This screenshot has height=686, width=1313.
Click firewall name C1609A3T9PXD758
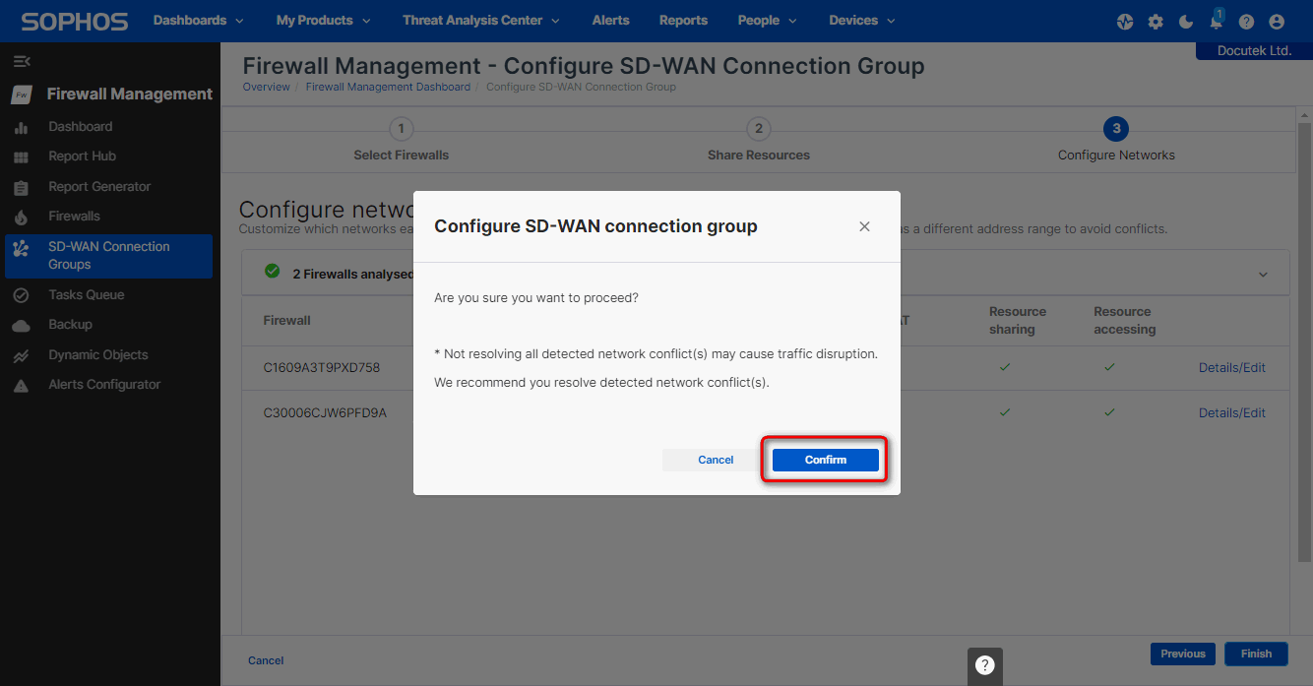(x=321, y=368)
